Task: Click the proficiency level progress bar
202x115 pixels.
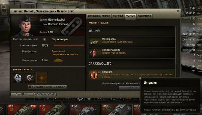Action: tap(69, 45)
